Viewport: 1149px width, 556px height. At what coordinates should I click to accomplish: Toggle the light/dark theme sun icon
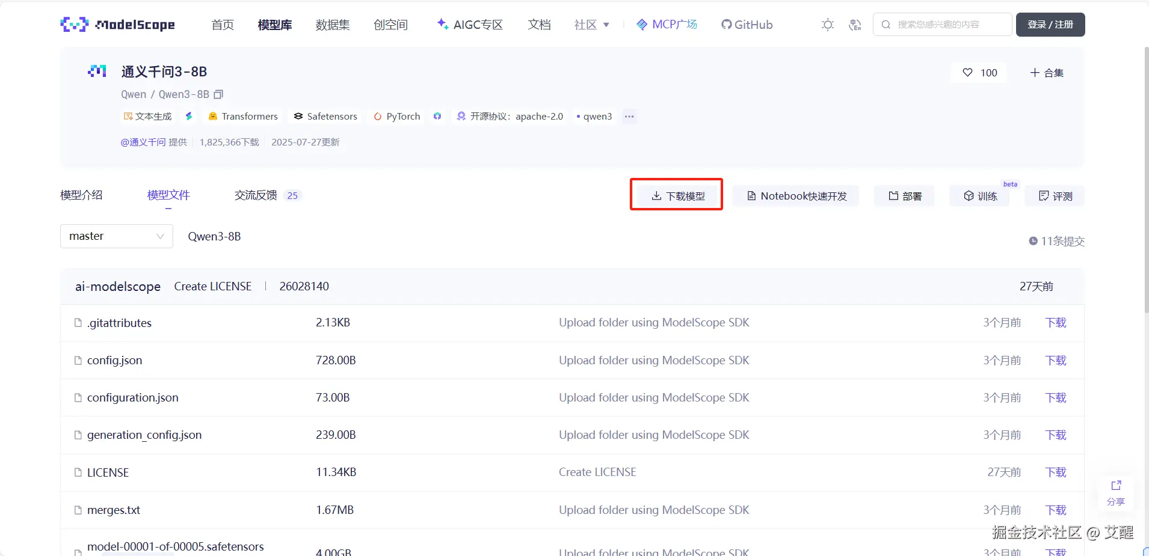pos(828,25)
